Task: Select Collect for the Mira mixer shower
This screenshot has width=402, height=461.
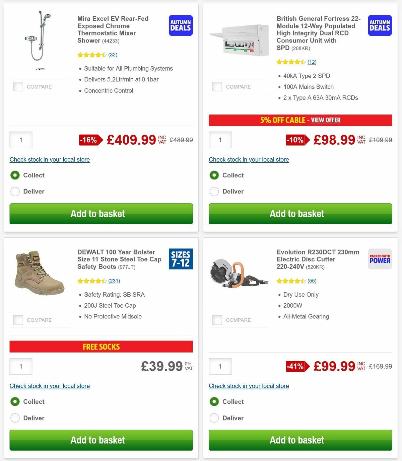Action: point(15,175)
